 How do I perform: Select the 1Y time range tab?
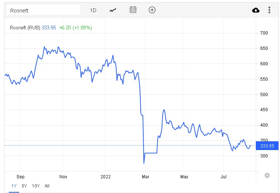(14, 186)
